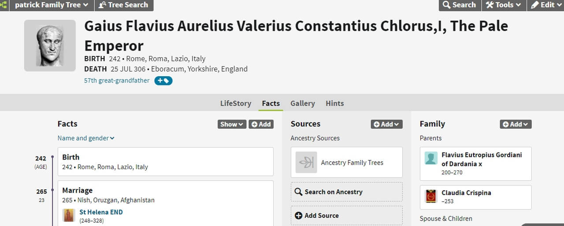Follow the 57th great-grandfather link
564x226 pixels.
[117, 81]
